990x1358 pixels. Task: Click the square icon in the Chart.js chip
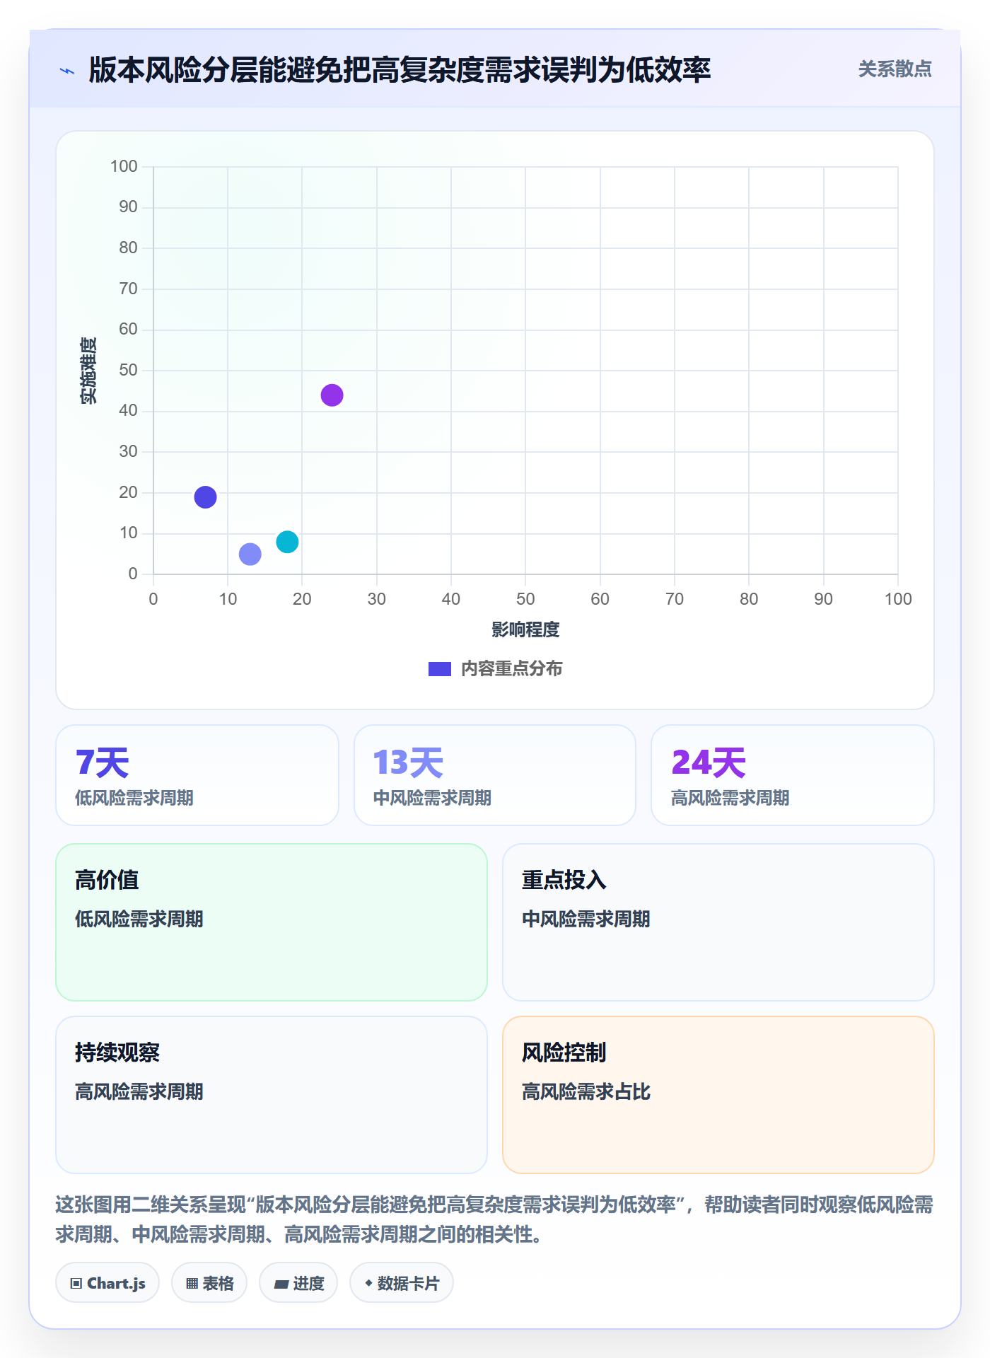(x=76, y=1284)
